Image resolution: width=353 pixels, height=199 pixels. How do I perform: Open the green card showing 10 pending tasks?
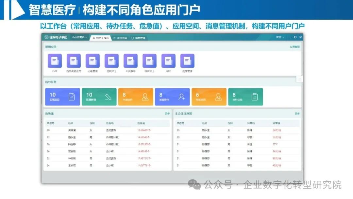99,97
